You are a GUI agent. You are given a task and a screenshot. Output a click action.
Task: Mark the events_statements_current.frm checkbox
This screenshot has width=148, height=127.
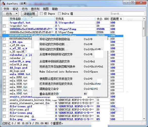(4, 103)
